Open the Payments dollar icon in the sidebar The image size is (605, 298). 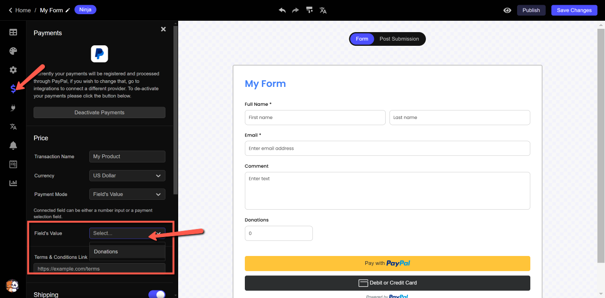13,89
